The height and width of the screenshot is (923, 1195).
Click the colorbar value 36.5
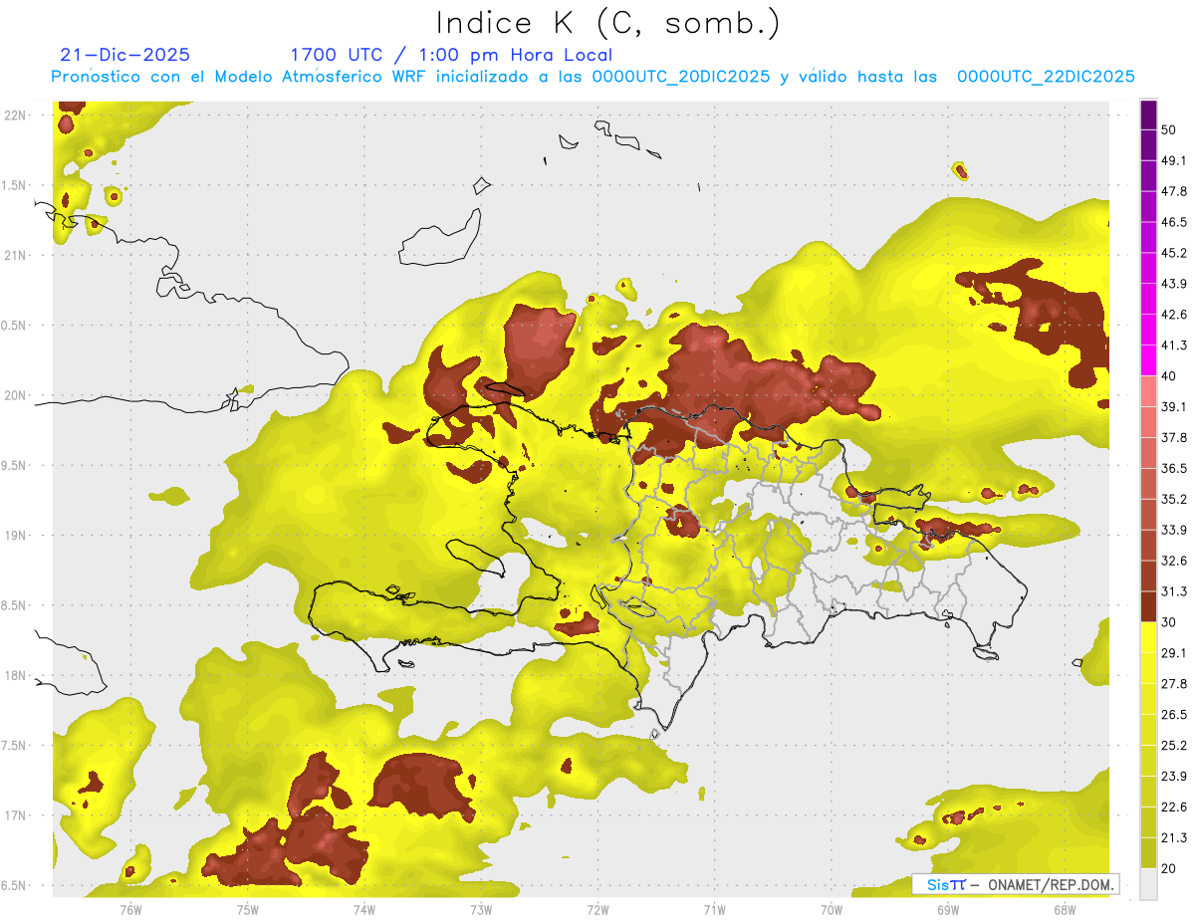click(x=1173, y=468)
